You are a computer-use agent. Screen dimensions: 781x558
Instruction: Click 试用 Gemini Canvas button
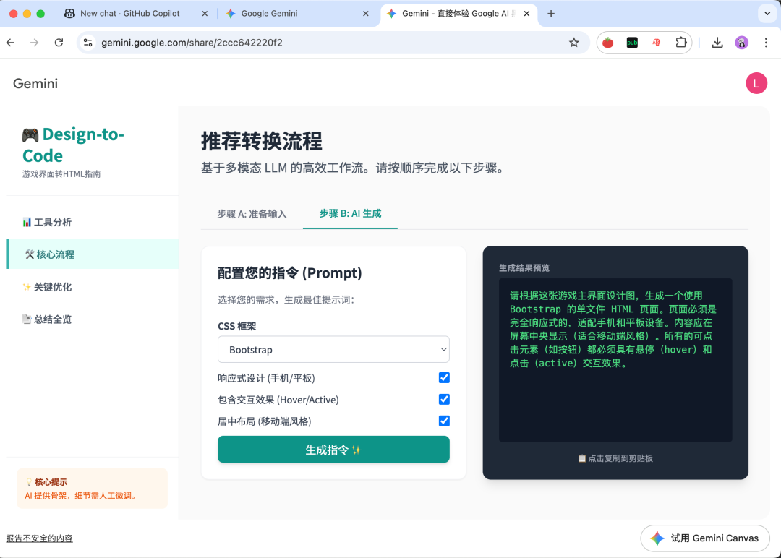(x=705, y=538)
